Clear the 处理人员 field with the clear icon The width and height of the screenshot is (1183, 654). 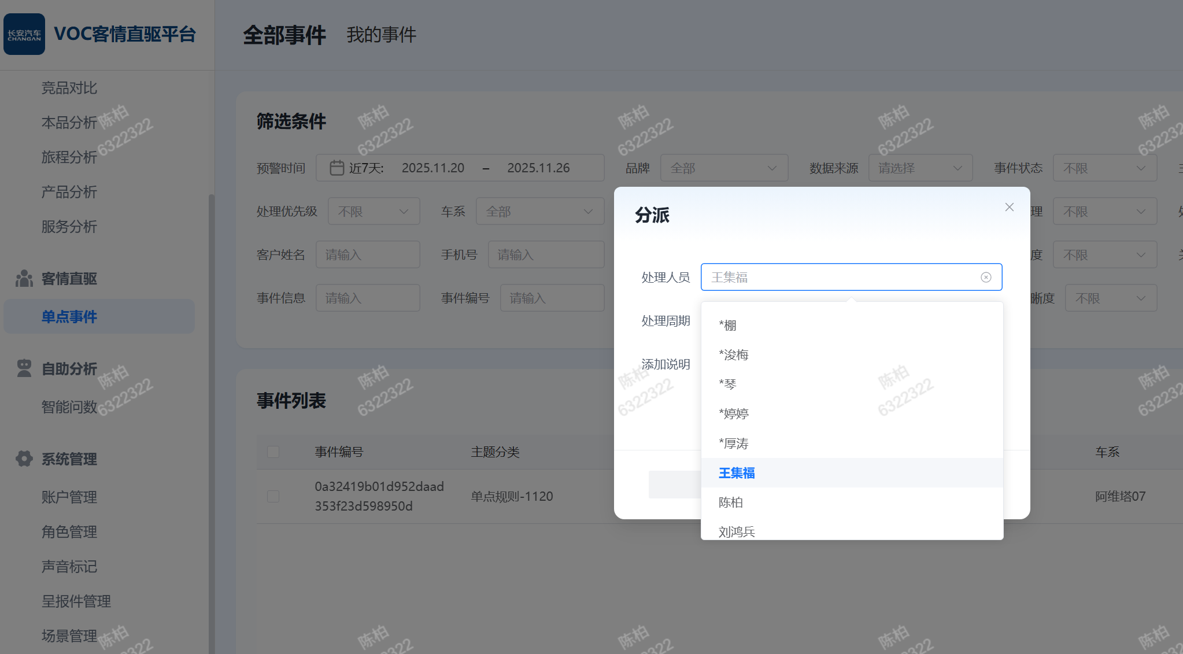(986, 278)
